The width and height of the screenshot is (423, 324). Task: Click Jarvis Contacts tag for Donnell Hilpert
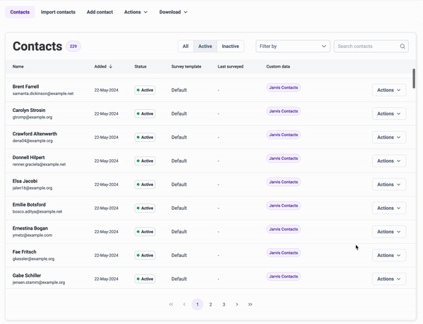click(x=283, y=158)
